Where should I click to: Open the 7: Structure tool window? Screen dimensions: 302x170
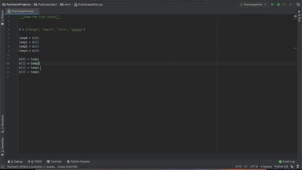tap(2, 124)
